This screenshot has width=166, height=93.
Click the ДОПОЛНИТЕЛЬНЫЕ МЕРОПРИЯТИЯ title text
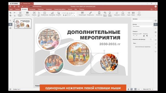click(94, 35)
